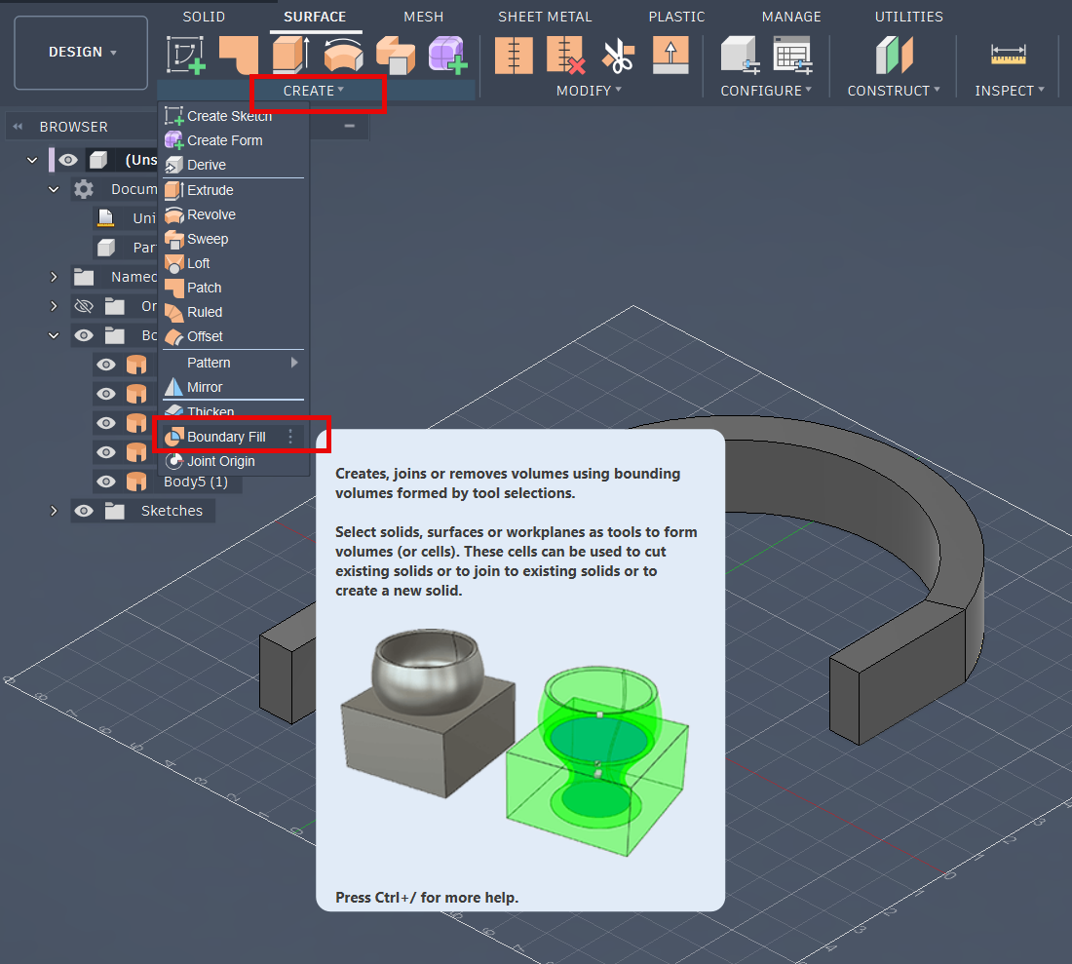Select the Sweep toolbar icon
The height and width of the screenshot is (964, 1072).
tap(395, 55)
